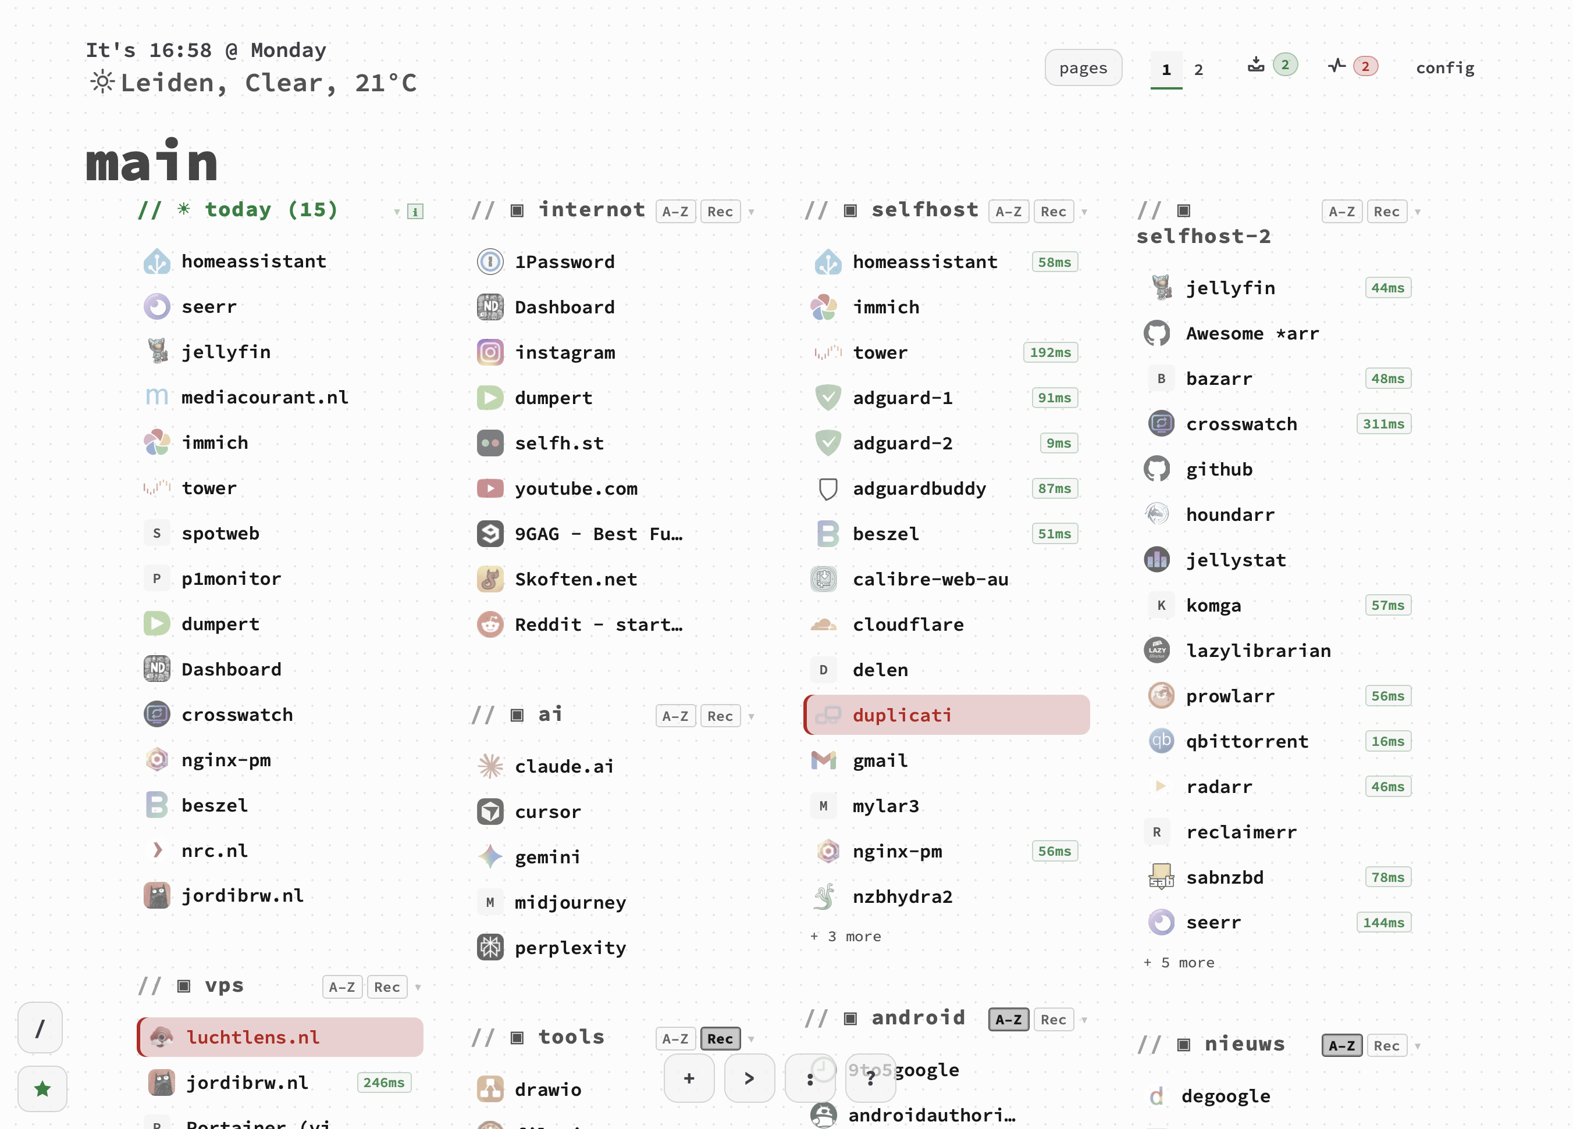Open the luchtlens.nl link
Screen dimensions: 1573x1129
[280, 1037]
